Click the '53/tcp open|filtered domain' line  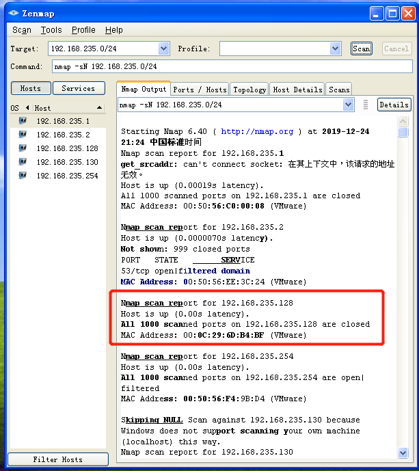click(186, 271)
